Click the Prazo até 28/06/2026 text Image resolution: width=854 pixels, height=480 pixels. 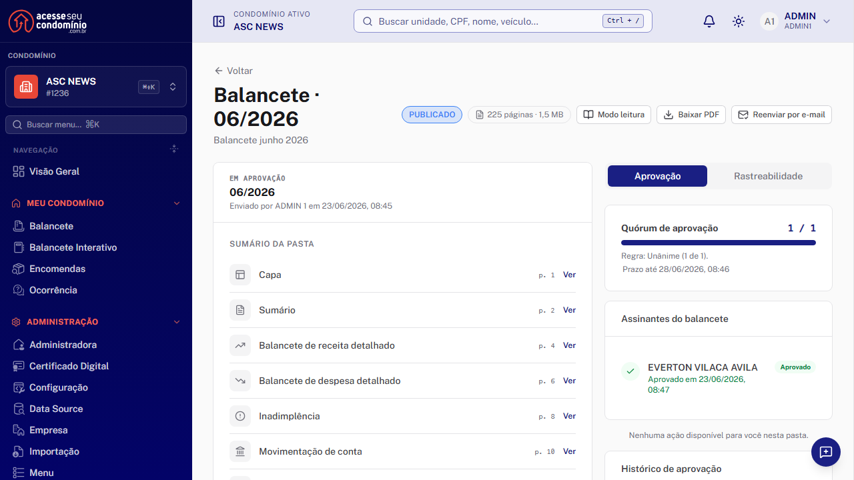coord(676,269)
